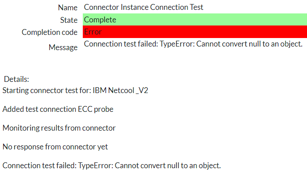Click the final Connection test failed TypeError line
307x174 pixels.
pos(111,166)
